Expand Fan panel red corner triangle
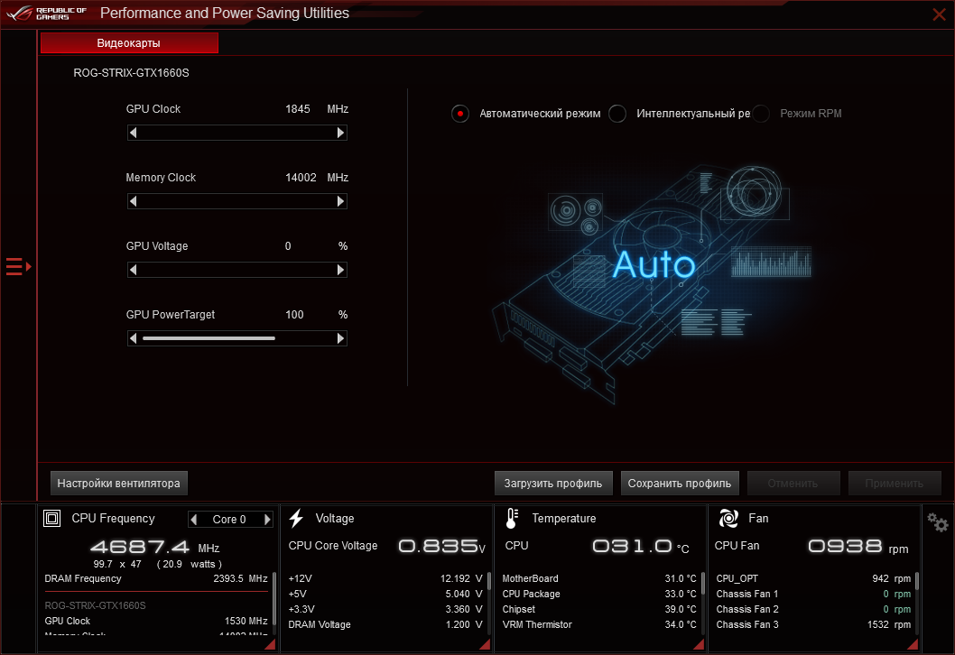 913,645
